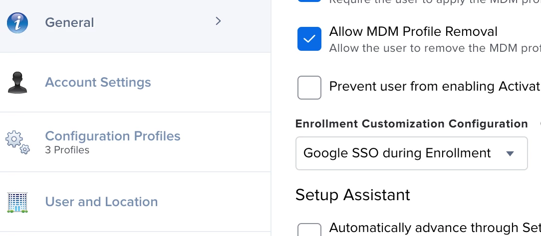Click the 3 Profiles subtitle text
541x236 pixels.
tap(67, 150)
